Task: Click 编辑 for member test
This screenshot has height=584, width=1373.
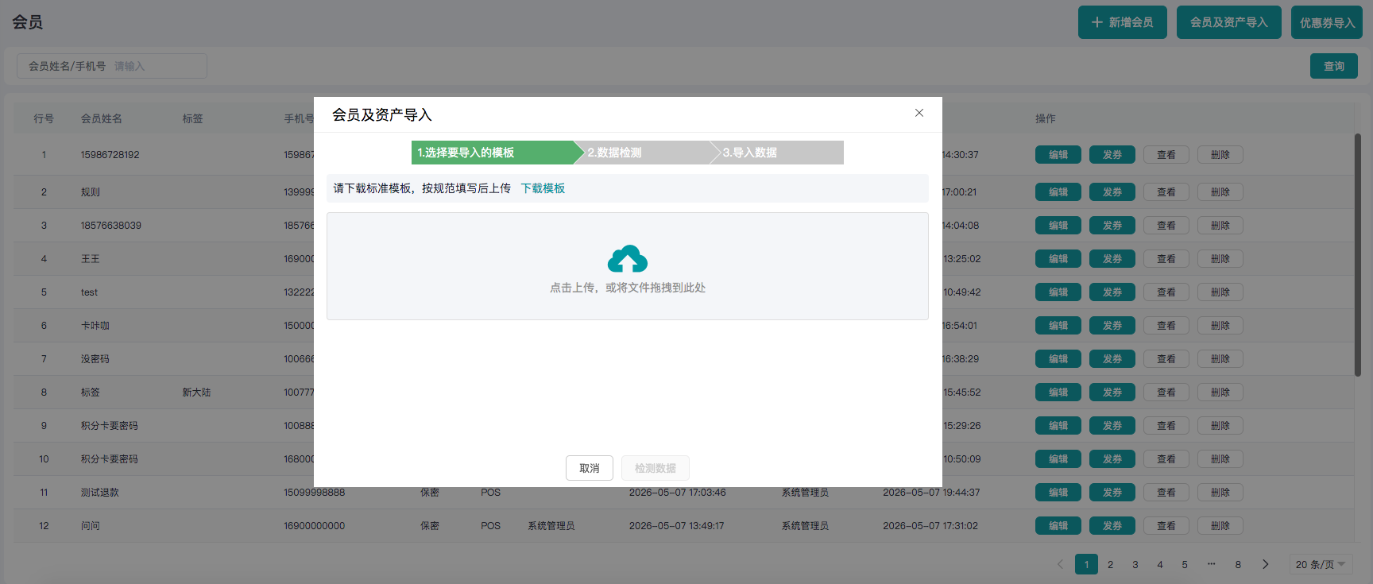Action: coord(1058,292)
